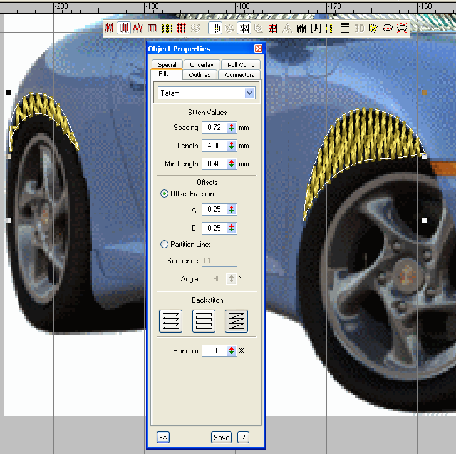Enable the Offset Fraction radio option

pos(165,194)
